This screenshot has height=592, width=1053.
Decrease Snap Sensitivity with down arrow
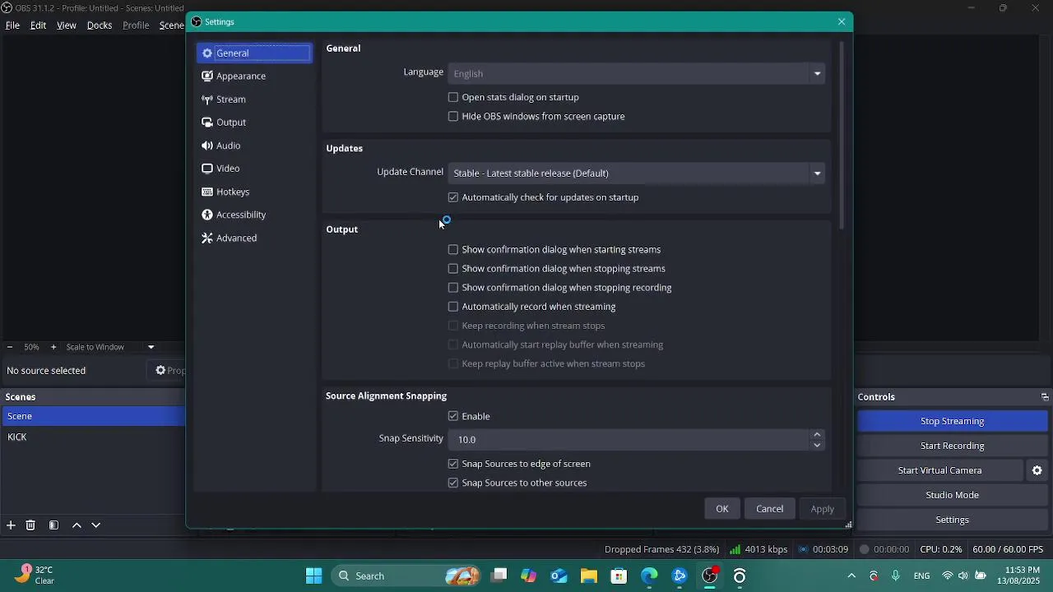click(x=817, y=445)
